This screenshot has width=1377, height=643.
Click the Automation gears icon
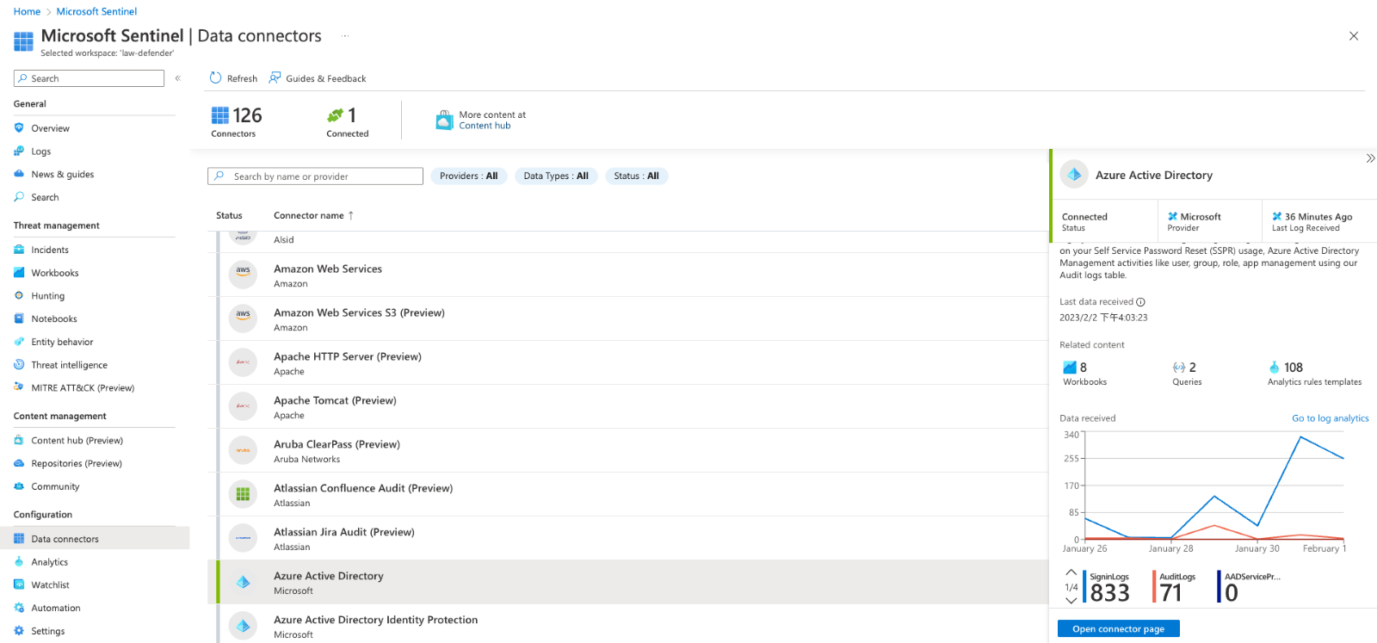(19, 608)
